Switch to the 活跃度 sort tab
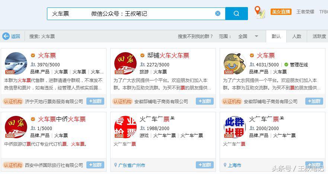Viewport: 328px width, 174px height. tap(319, 37)
